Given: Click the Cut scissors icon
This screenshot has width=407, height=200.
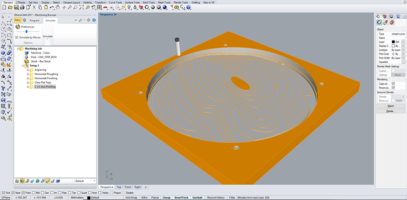Looking at the screenshot, I should pos(34,7).
